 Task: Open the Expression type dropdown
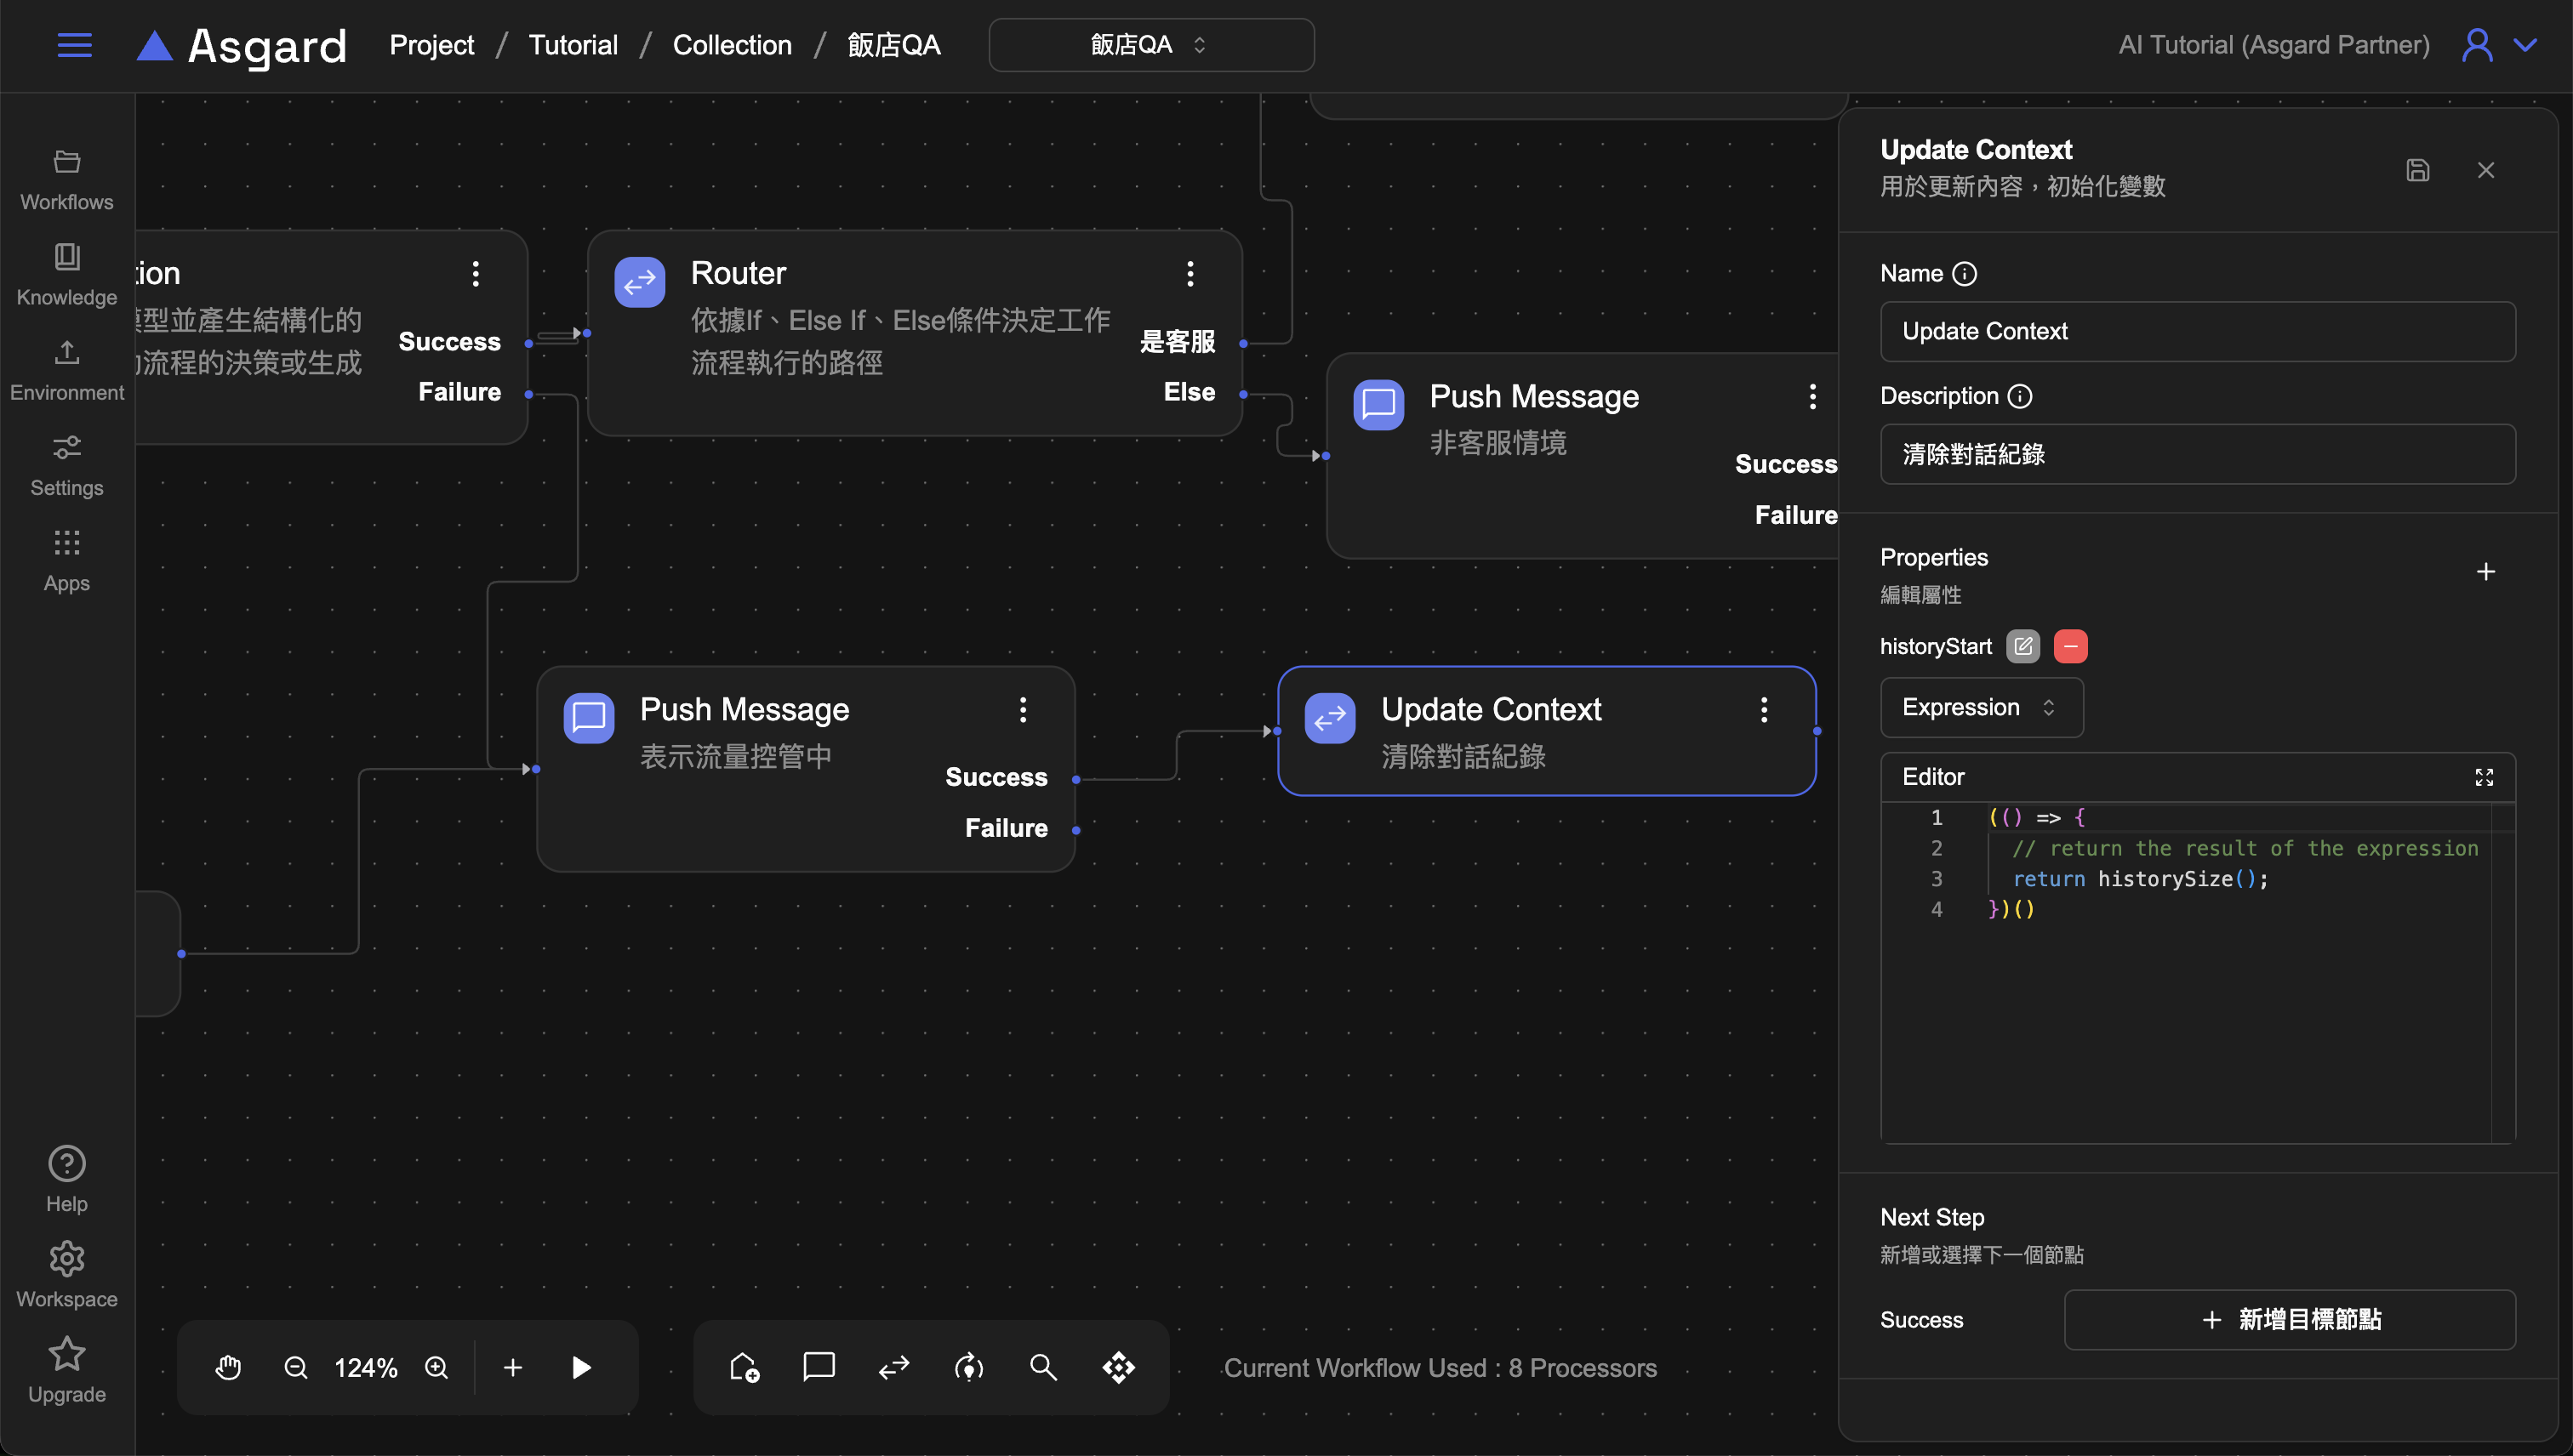(1981, 707)
